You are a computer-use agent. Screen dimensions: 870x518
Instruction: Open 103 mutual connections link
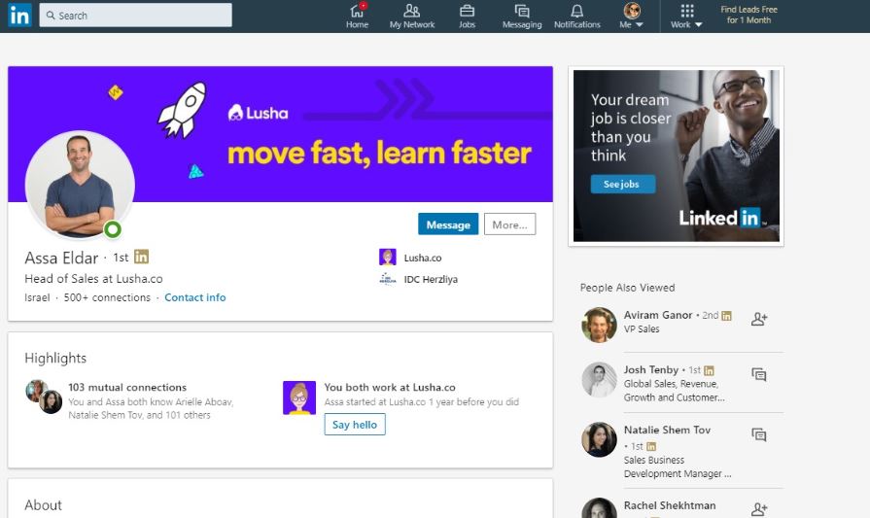[127, 387]
